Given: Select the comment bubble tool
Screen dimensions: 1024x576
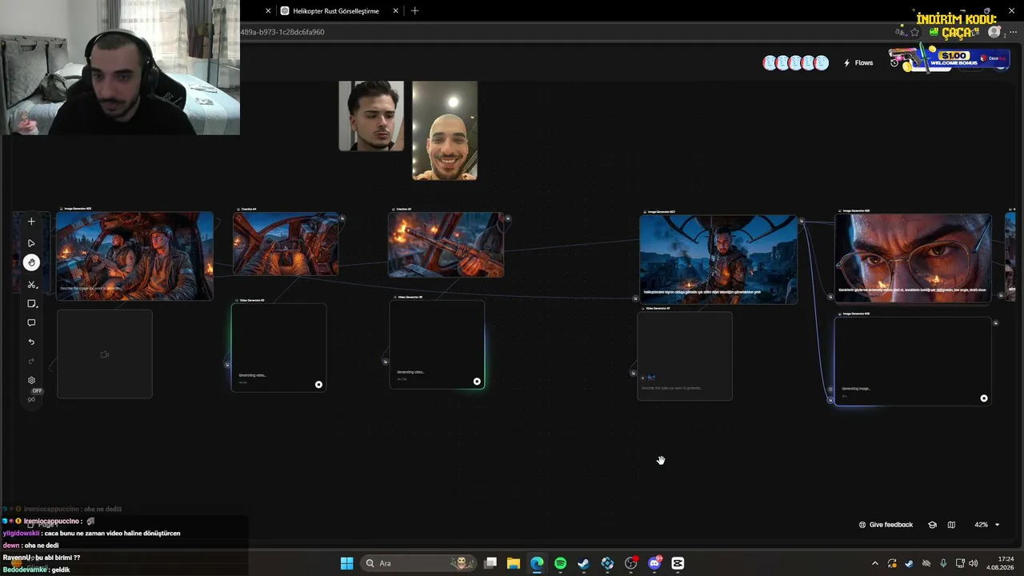Looking at the screenshot, I should pos(31,323).
